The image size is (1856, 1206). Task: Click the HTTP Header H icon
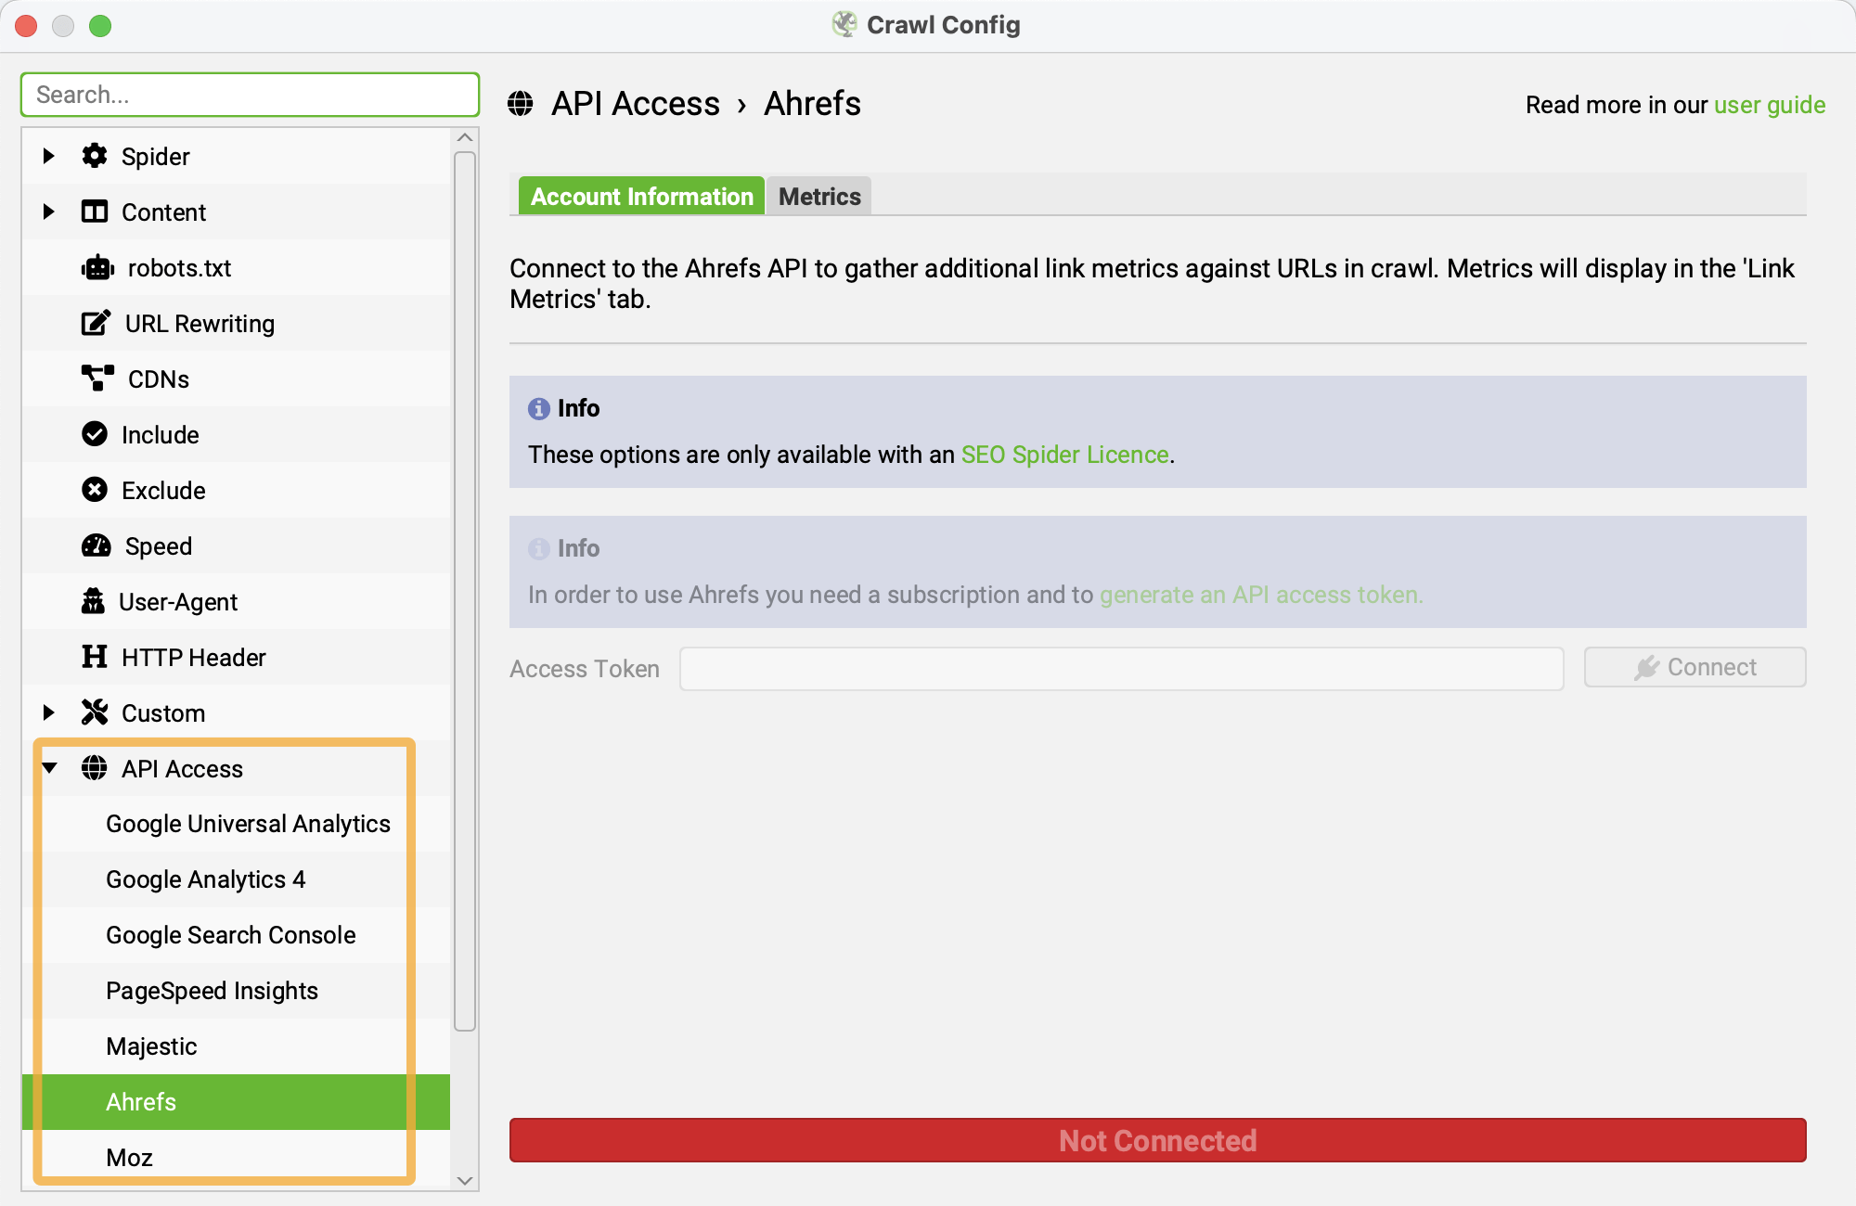tap(95, 657)
